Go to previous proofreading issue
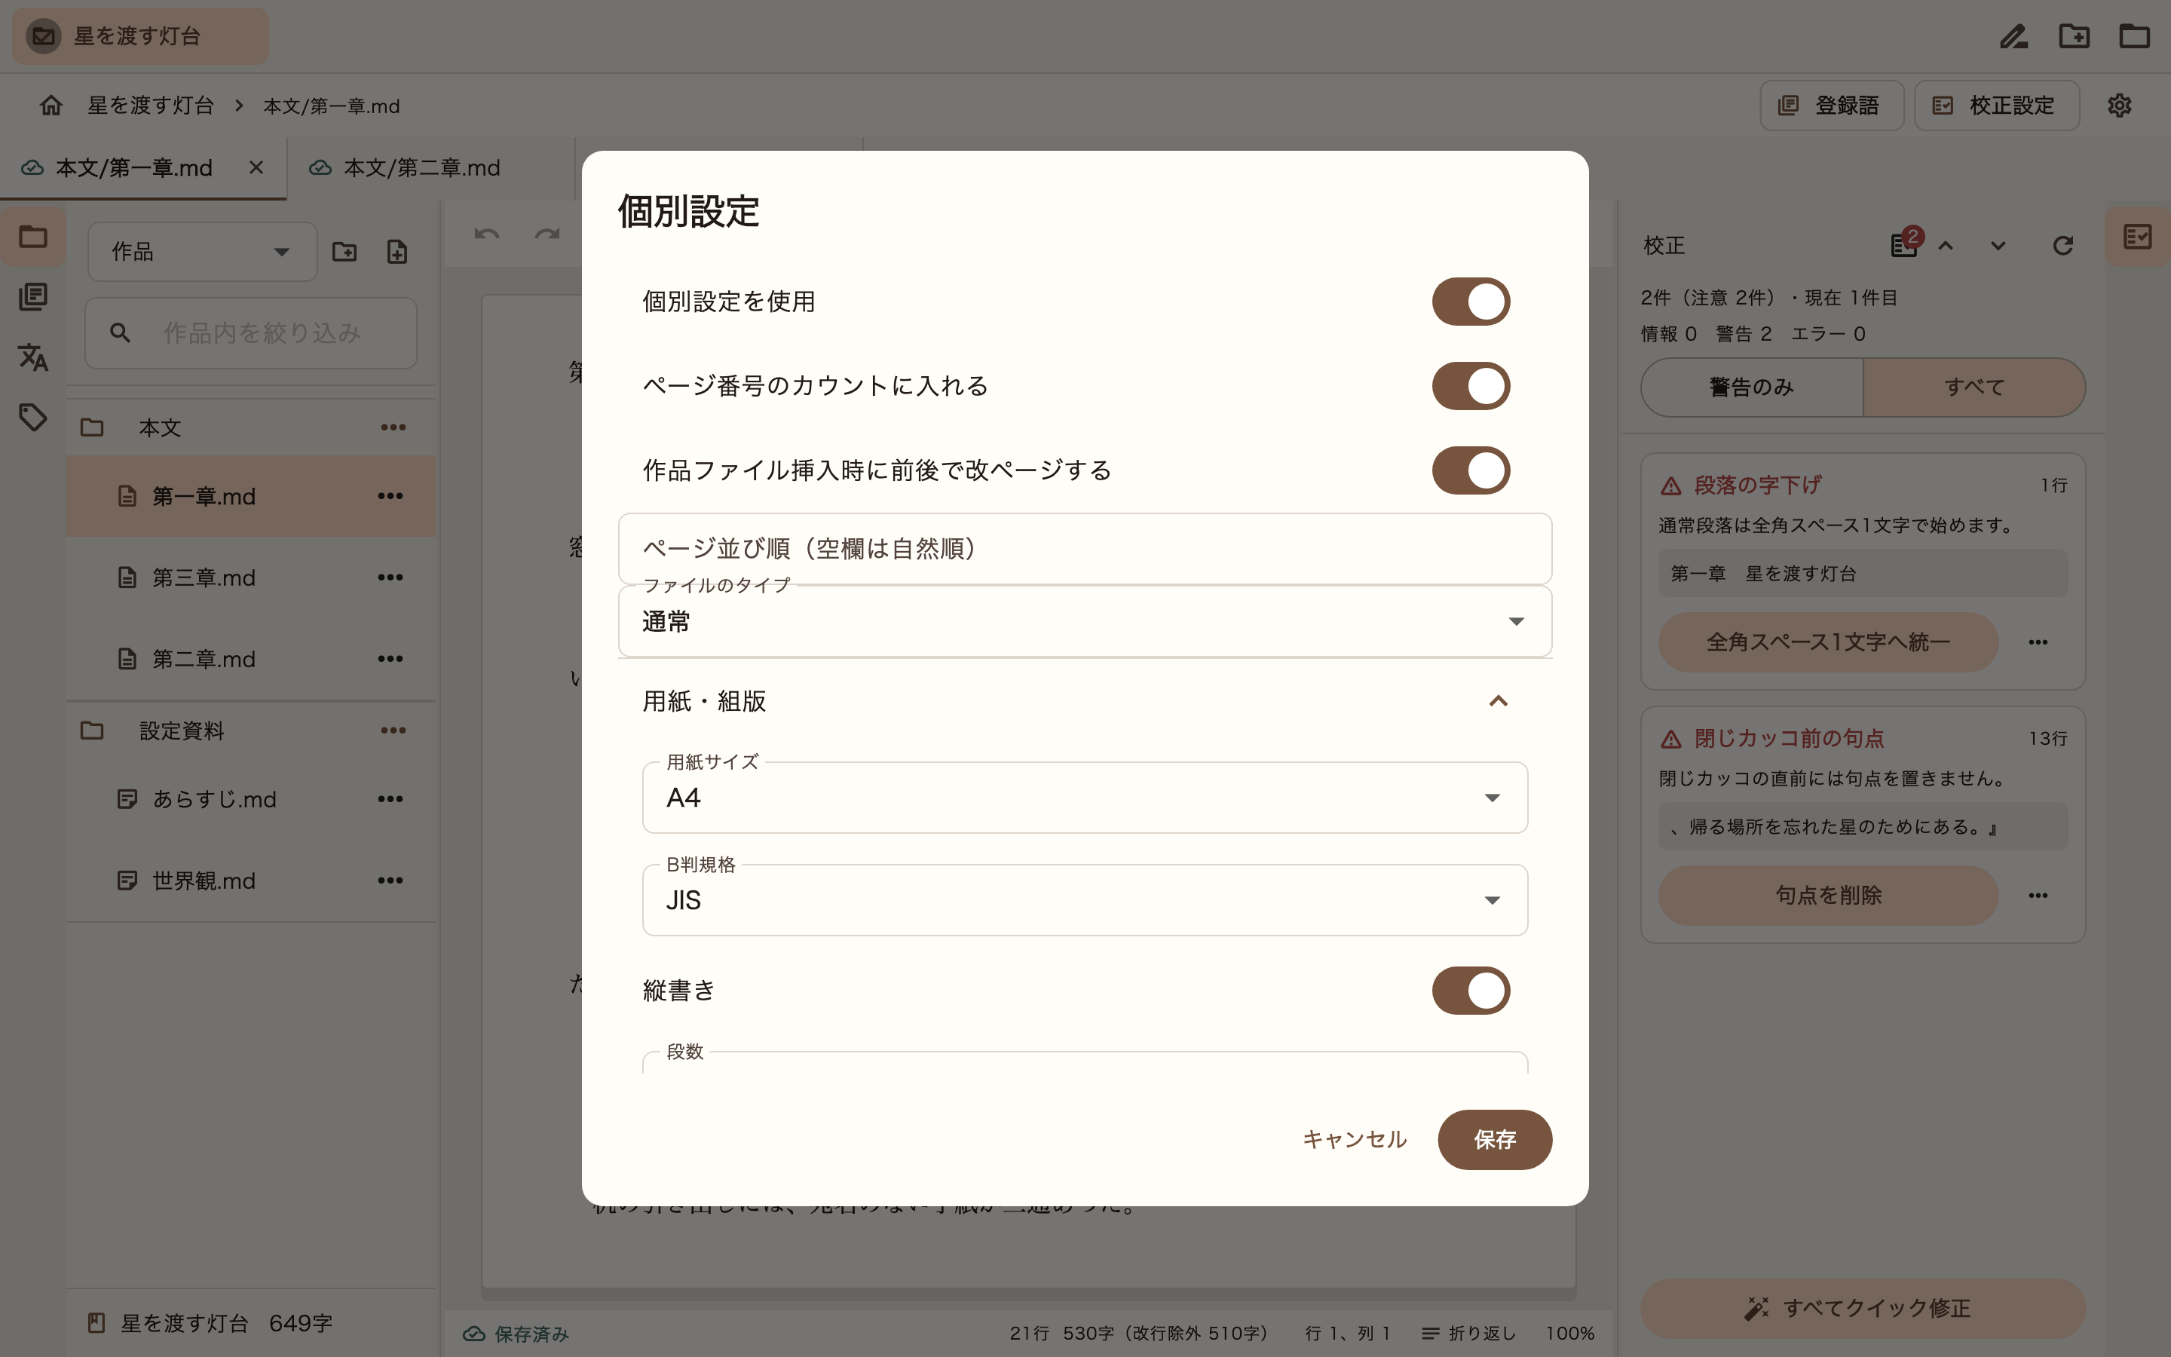The height and width of the screenshot is (1357, 2171). point(1945,246)
